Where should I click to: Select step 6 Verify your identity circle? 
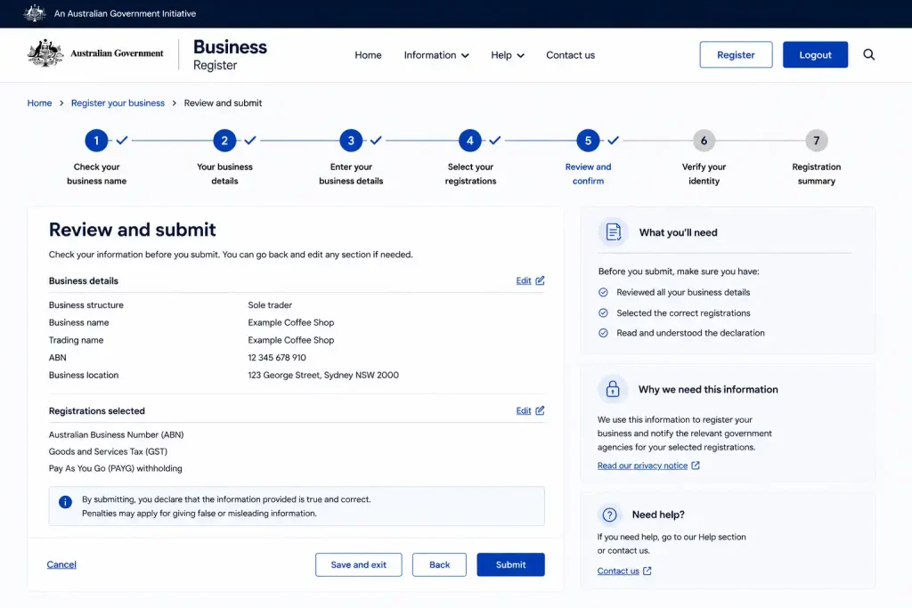[704, 140]
